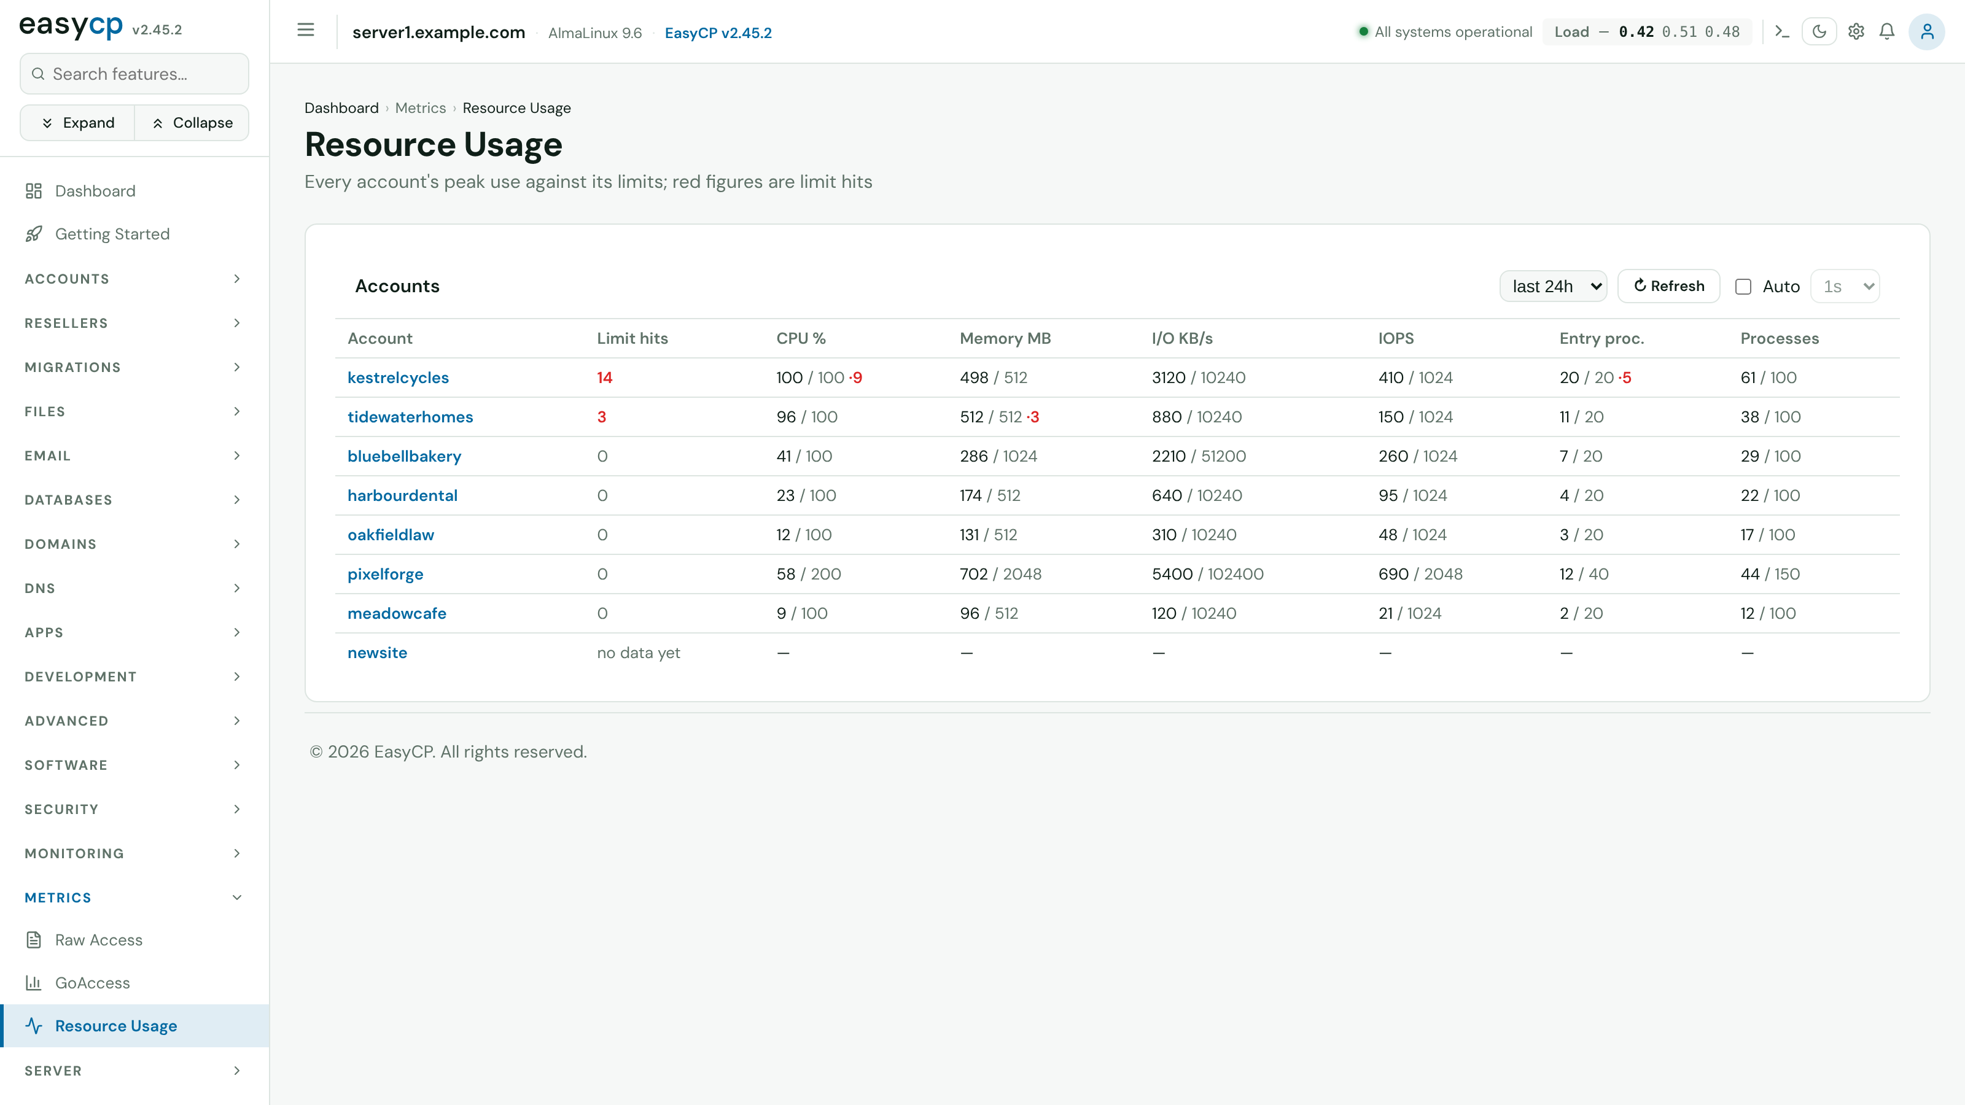The height and width of the screenshot is (1105, 1965).
Task: Click the Expand all button
Action: coord(77,123)
